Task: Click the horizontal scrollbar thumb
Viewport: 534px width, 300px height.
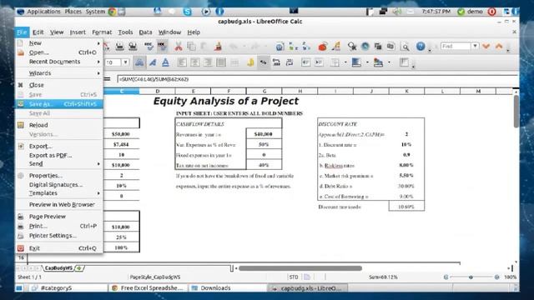Action: coord(300,268)
